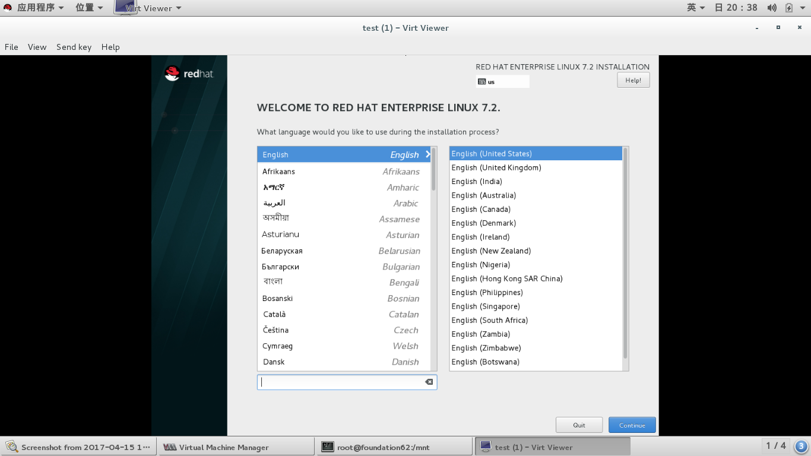Switch to Virtual Machine Manager taskbar window
Image resolution: width=811 pixels, height=456 pixels.
[236, 447]
